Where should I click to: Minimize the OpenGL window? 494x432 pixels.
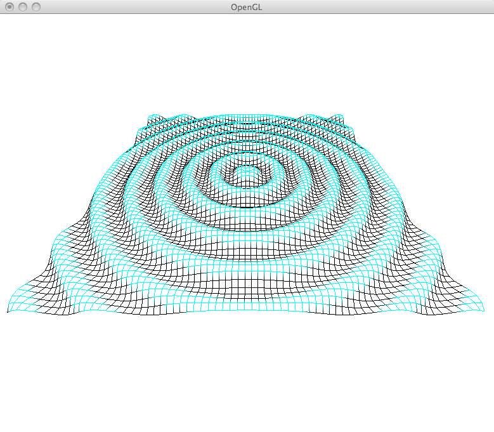coord(23,7)
